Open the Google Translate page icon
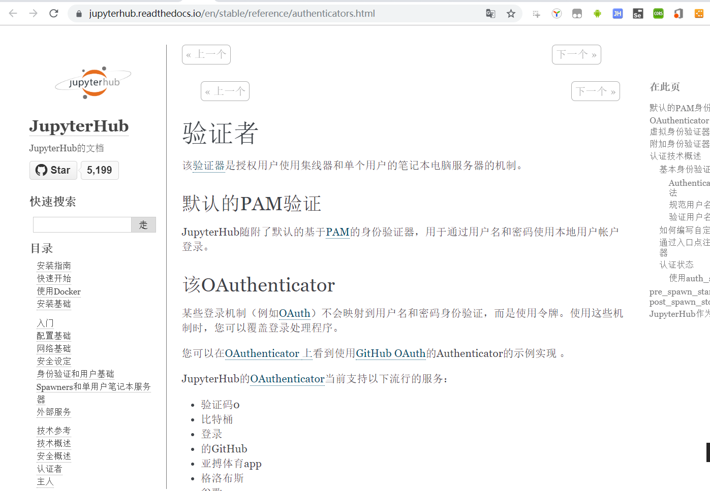This screenshot has height=491, width=710. pos(490,14)
